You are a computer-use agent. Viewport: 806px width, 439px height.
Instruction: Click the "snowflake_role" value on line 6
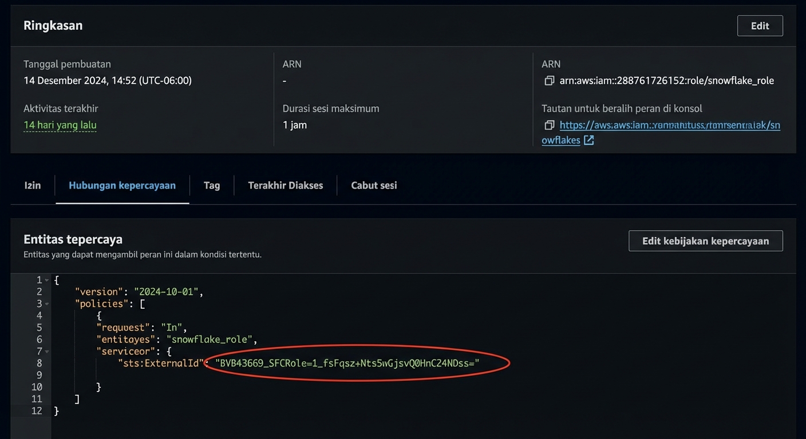(215, 340)
